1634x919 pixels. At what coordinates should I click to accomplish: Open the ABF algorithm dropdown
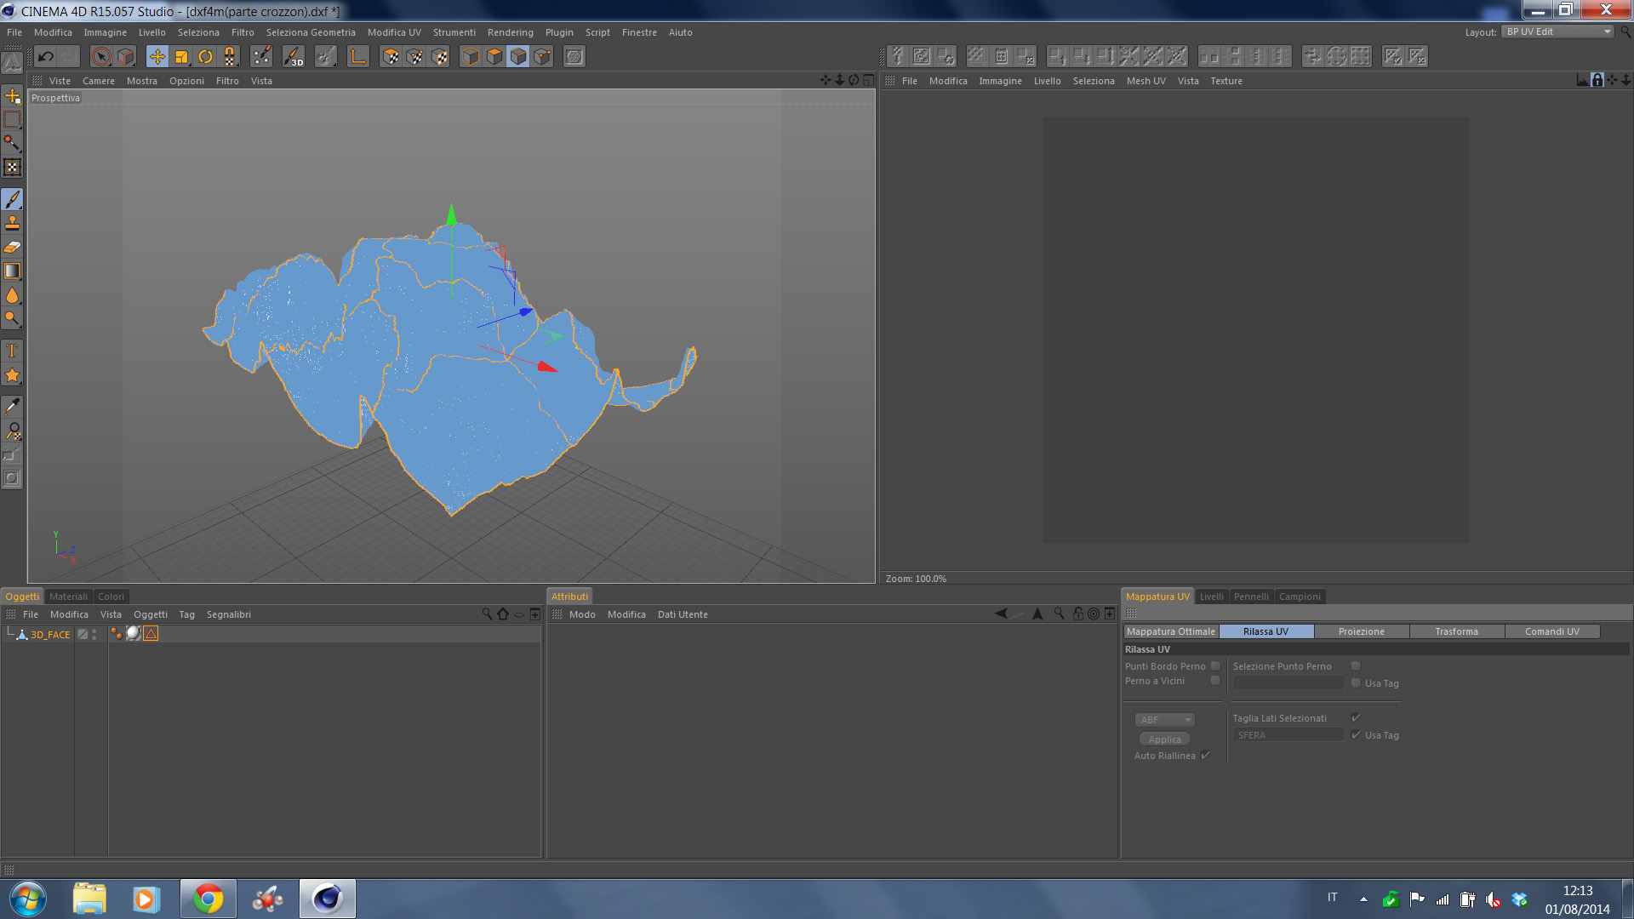(x=1164, y=720)
